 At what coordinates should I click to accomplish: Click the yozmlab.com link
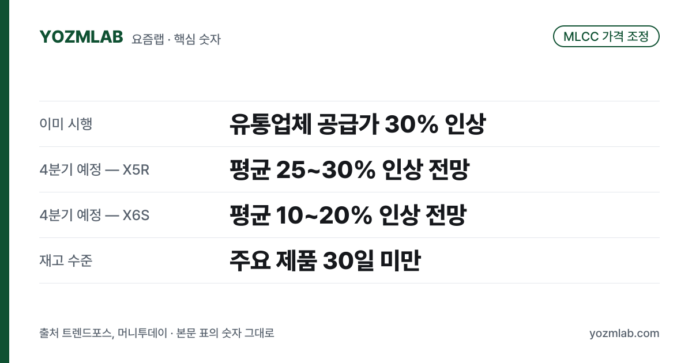point(624,334)
